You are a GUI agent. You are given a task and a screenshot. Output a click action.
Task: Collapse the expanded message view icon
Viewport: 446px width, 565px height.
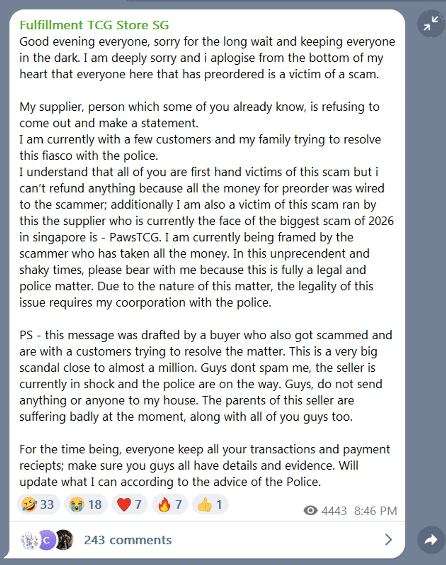point(431,24)
